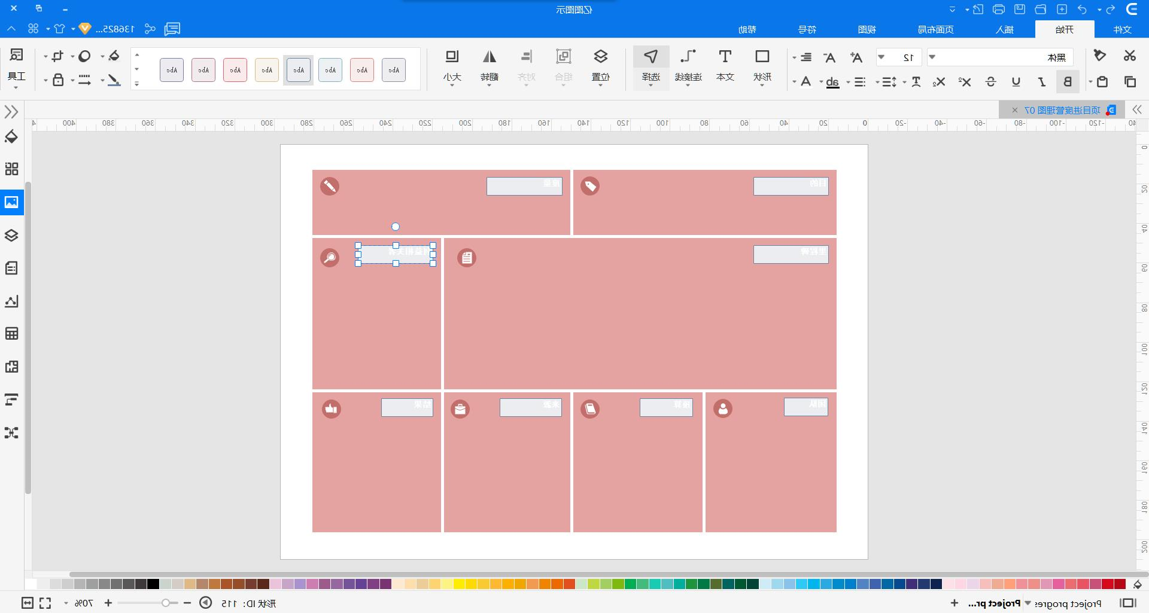This screenshot has width=1149, height=613.
Task: Open the table panel in sidebar
Action: coord(11,334)
